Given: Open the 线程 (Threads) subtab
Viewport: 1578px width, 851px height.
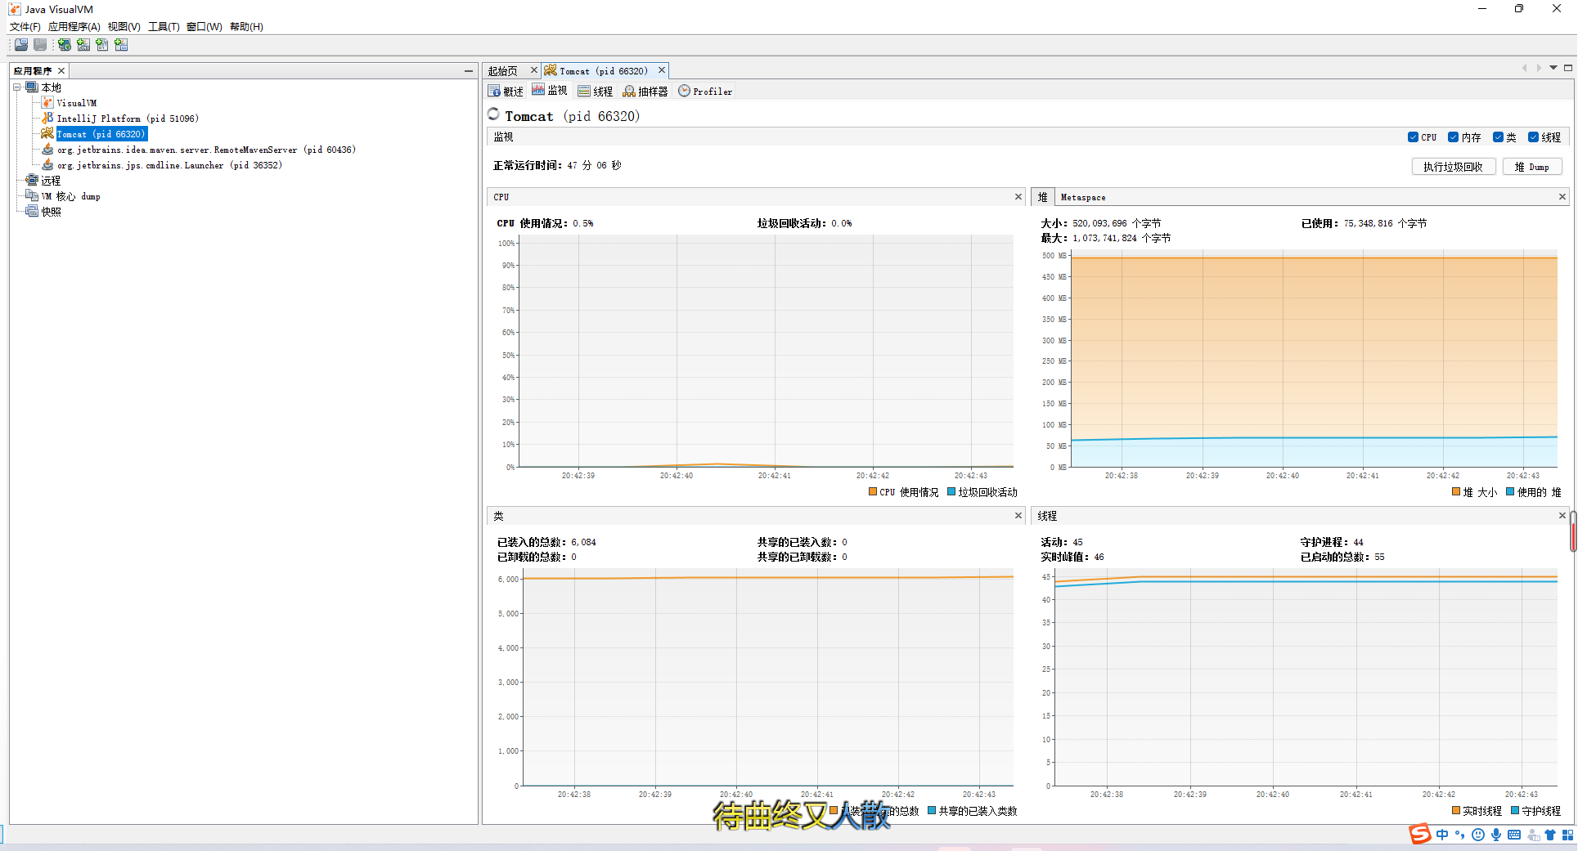Looking at the screenshot, I should click(x=596, y=92).
